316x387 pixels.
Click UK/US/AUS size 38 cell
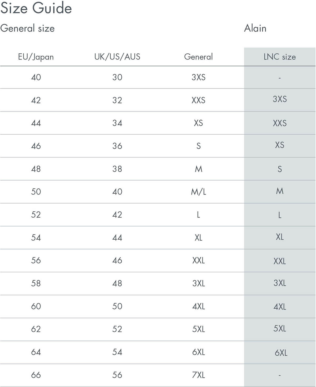[117, 169]
